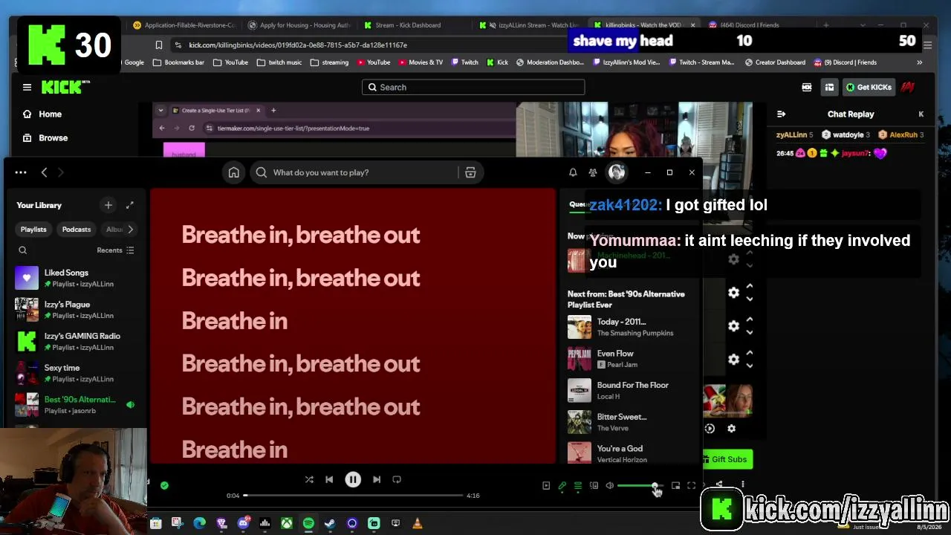Open Spotify Friend Activity
This screenshot has width=951, height=535.
593,172
